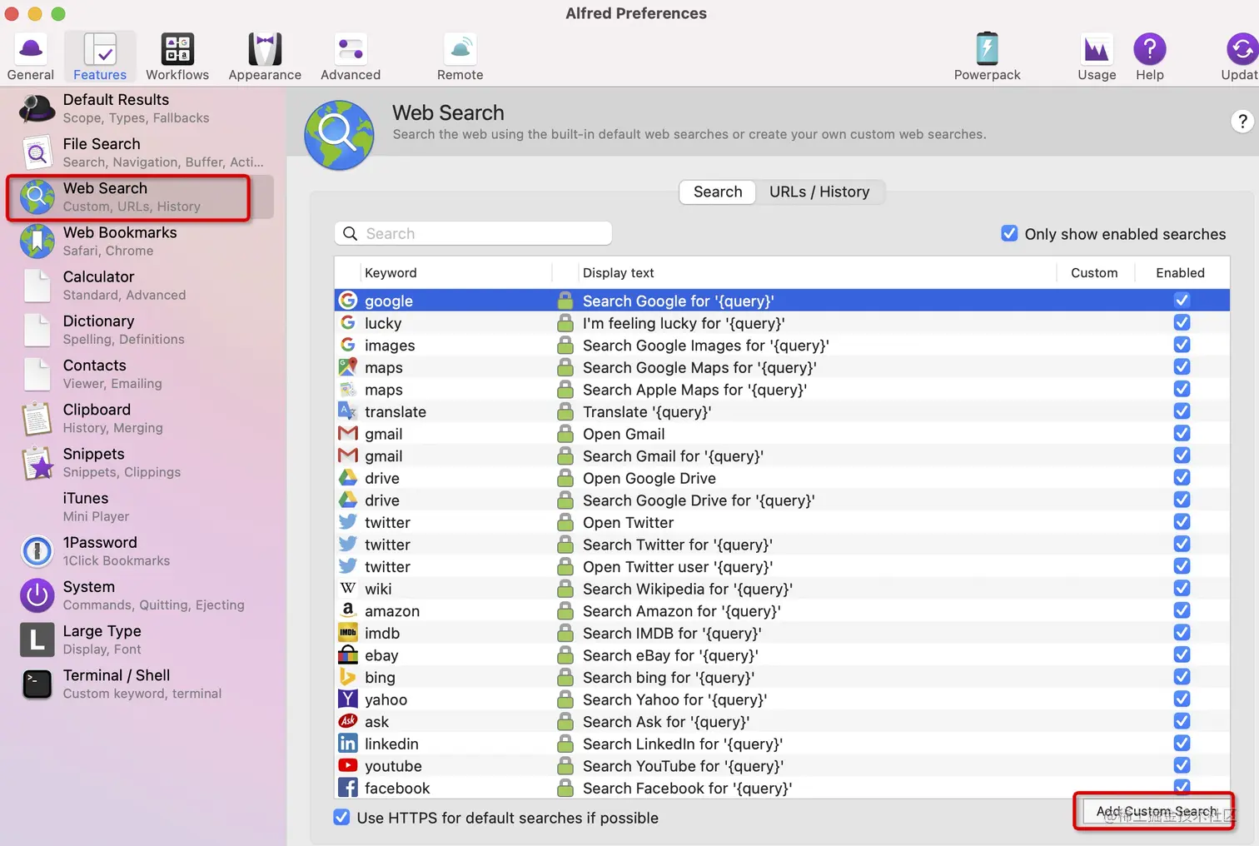Open Contacts feature in the sidebar

coord(140,374)
